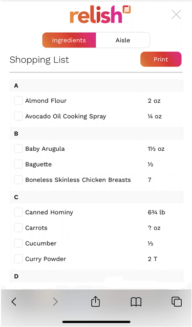The width and height of the screenshot is (192, 327).
Task: Click the Print button
Action: pos(161,59)
